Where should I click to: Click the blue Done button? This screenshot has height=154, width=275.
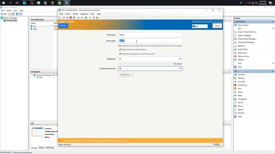pyautogui.click(x=64, y=26)
